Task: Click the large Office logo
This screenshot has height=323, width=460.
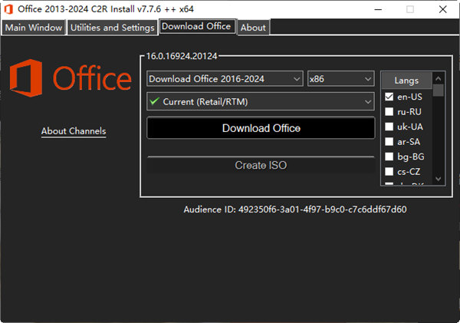Action: (71, 77)
